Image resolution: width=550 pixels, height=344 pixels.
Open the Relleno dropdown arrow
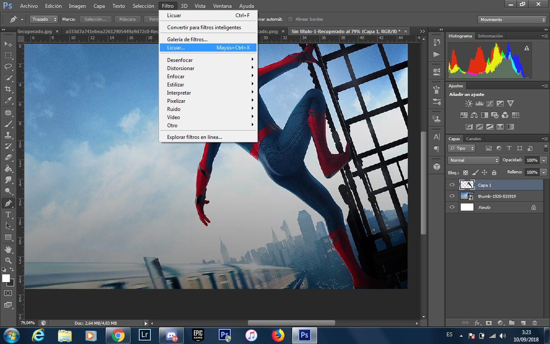click(x=544, y=172)
